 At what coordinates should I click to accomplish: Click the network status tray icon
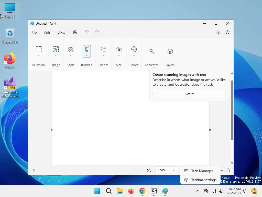pos(214,191)
